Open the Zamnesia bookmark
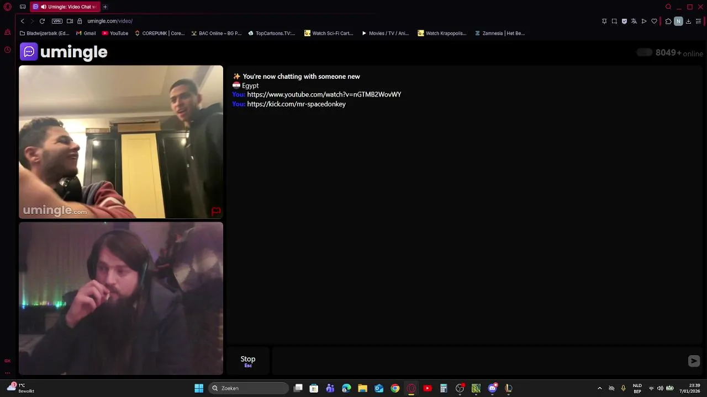Image resolution: width=707 pixels, height=397 pixels. pos(500,33)
